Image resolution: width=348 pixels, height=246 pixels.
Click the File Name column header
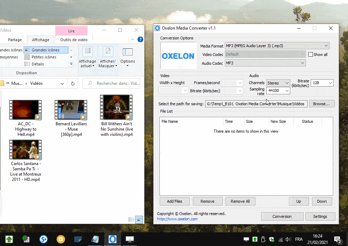191,121
